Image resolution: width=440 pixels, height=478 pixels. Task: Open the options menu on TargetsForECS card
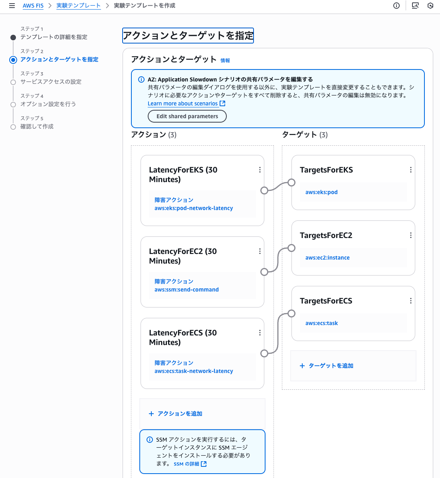coord(411,301)
